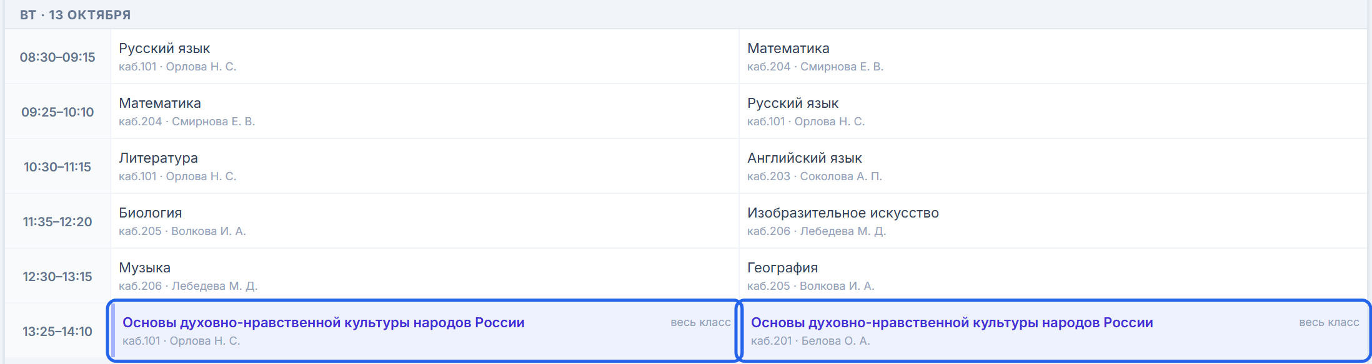The height and width of the screenshot is (364, 1372).
Task: Open Математика lesson in the 08:30–09:15 row
Action: (x=1053, y=56)
